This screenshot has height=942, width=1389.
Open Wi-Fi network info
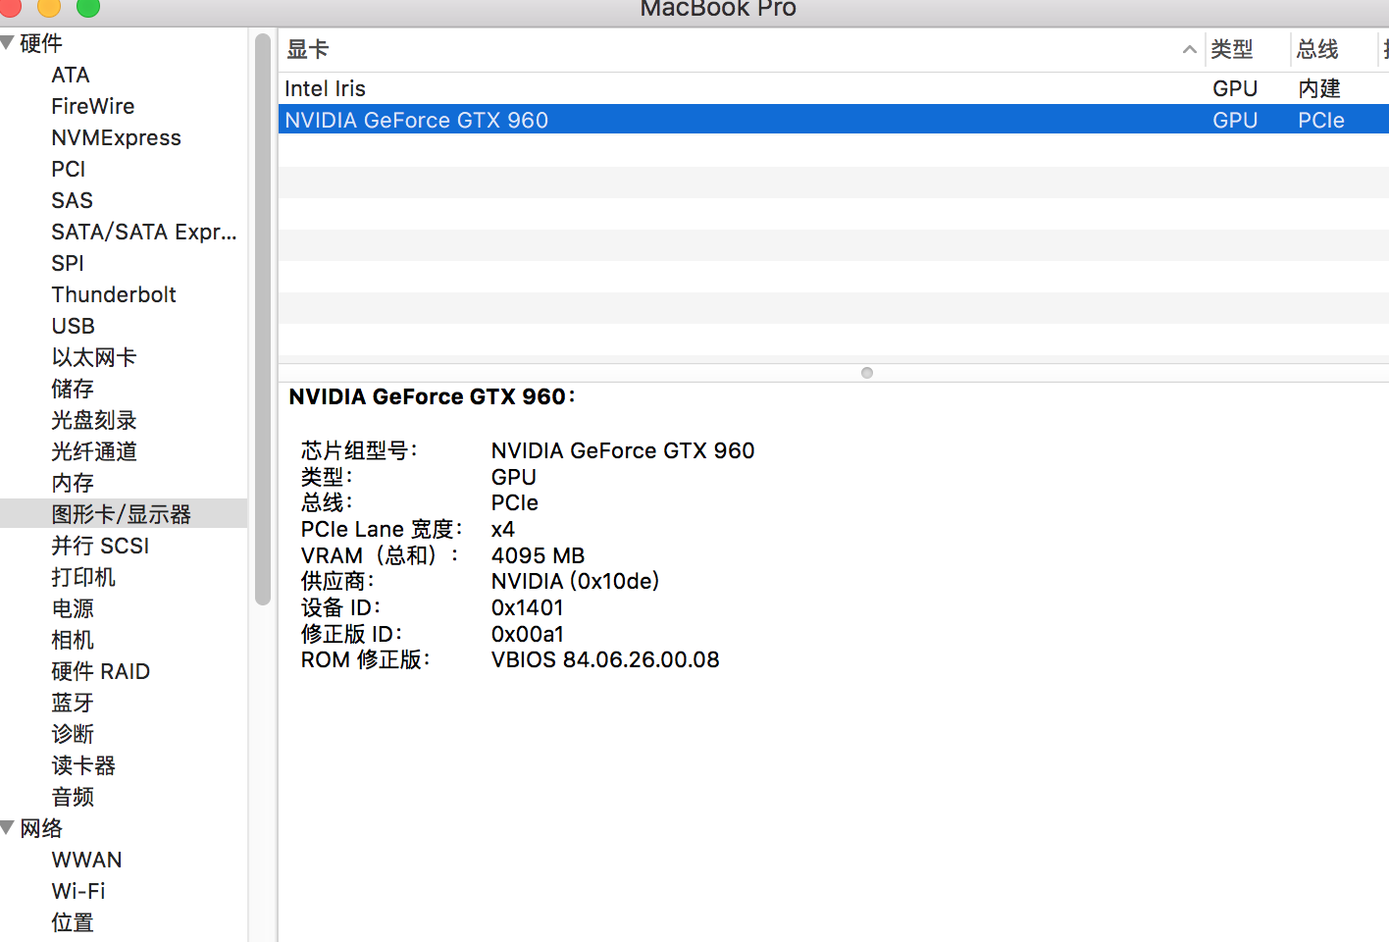(x=78, y=892)
